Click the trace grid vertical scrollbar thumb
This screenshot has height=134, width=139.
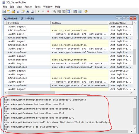(x=135, y=57)
